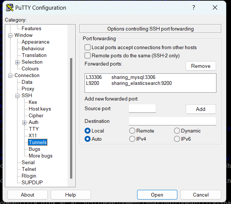Image resolution: width=231 pixels, height=204 pixels.
Task: Expand the Auth tree node
Action: click(24, 122)
